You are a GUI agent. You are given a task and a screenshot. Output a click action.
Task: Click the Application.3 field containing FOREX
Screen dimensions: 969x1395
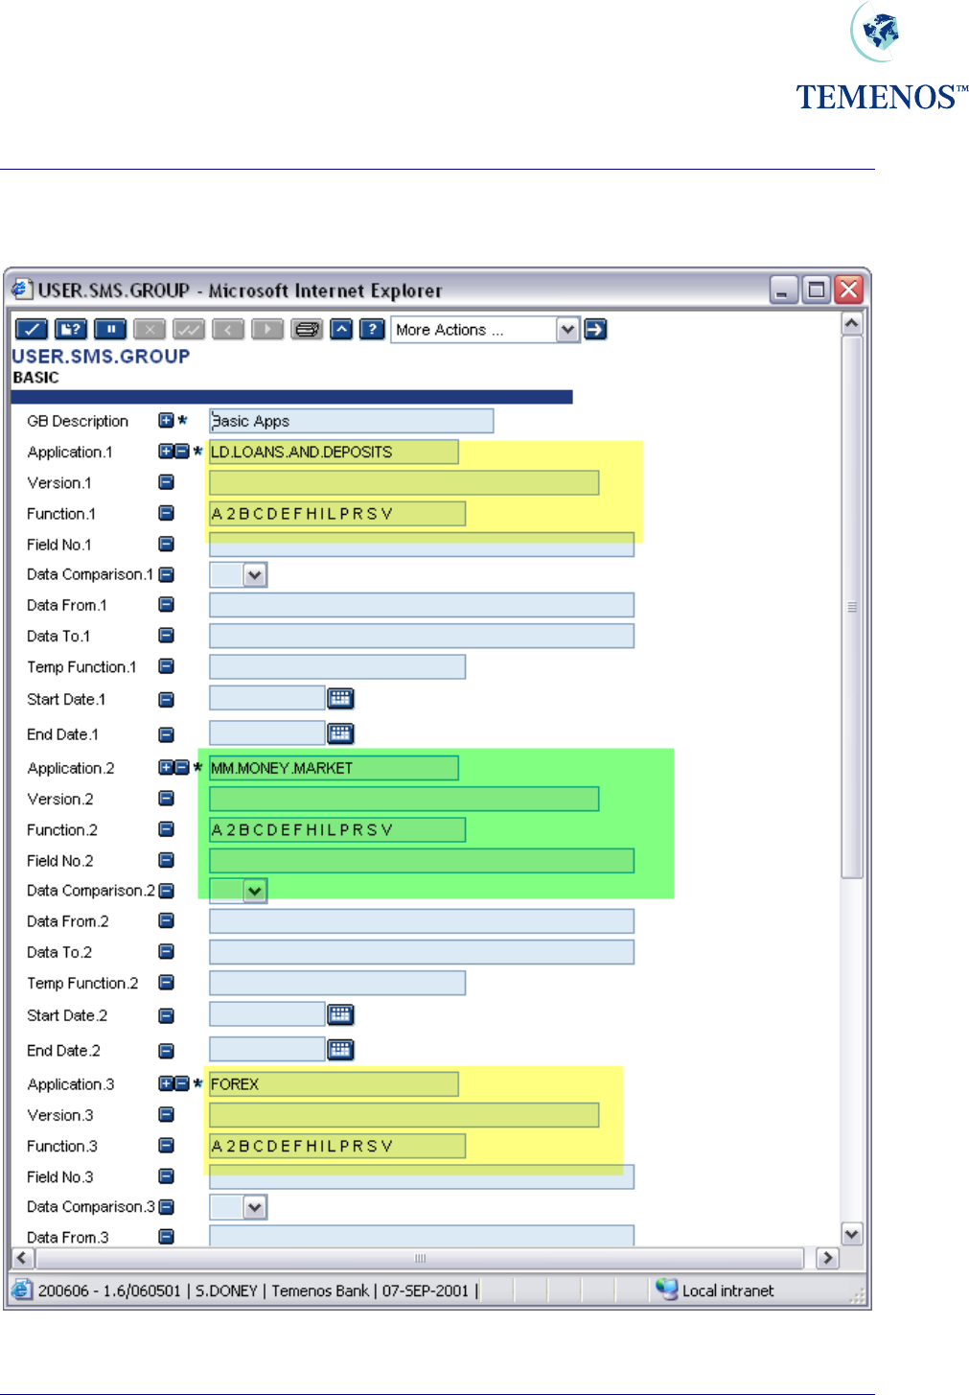[334, 1084]
